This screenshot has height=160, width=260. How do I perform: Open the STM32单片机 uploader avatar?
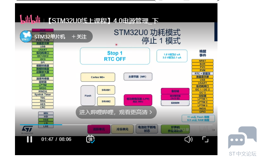(x=26, y=36)
